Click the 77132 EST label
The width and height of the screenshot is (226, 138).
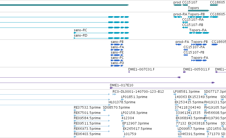(x=181, y=124)
